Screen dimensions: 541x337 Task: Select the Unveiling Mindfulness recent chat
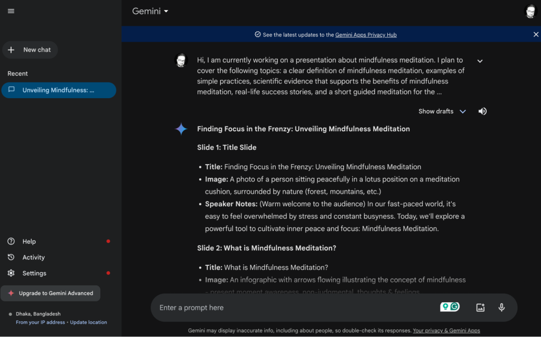coord(58,90)
